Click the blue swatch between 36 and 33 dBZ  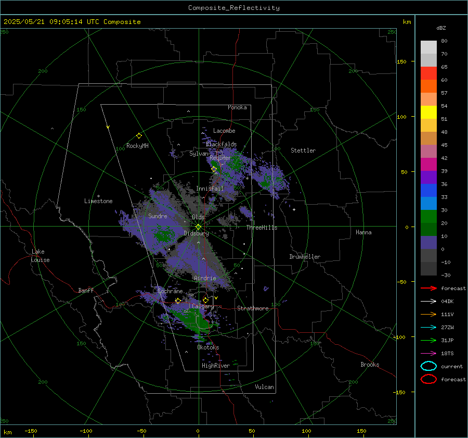[x=428, y=191]
